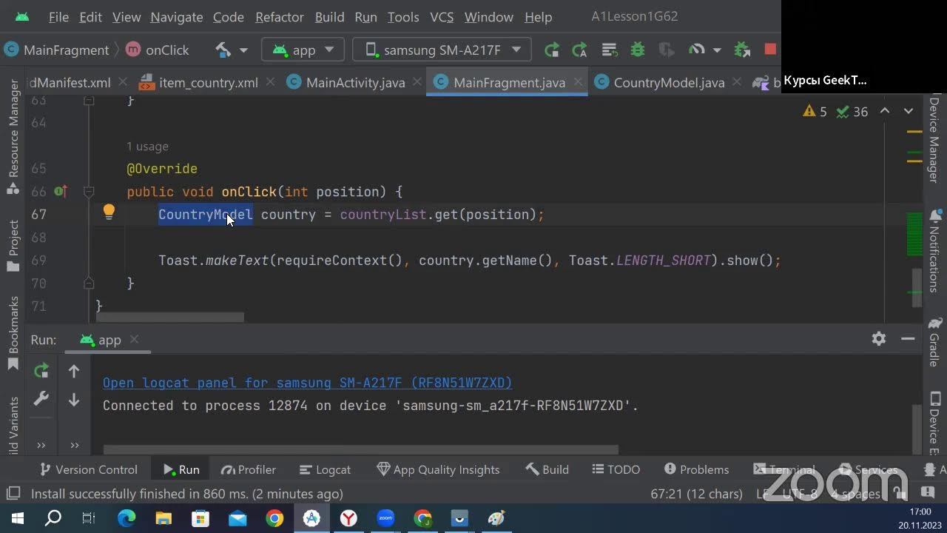
Task: Click the quick-fix lightbulb on line 67
Action: [x=109, y=213]
